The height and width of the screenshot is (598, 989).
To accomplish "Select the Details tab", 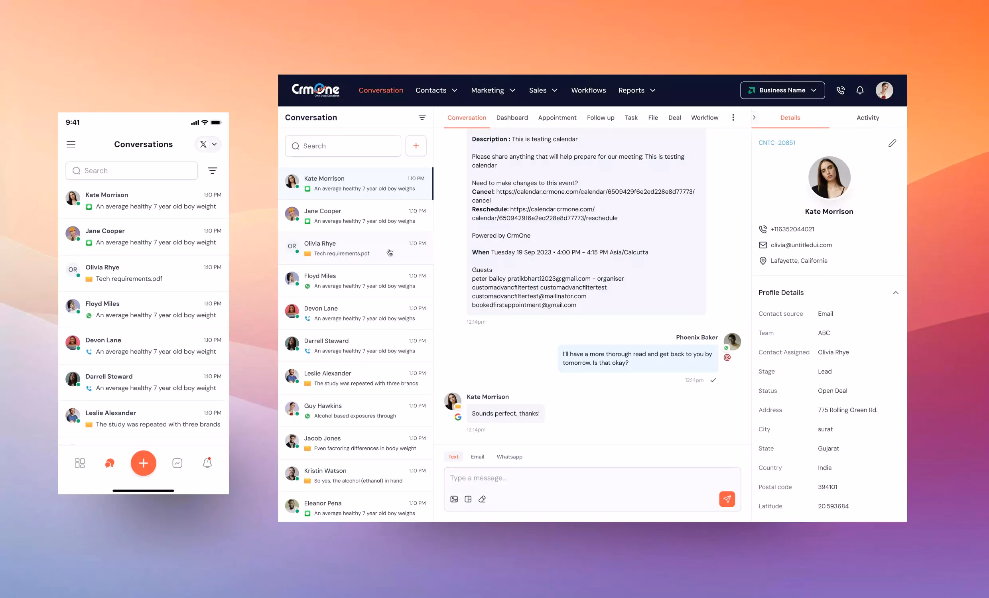I will [790, 117].
